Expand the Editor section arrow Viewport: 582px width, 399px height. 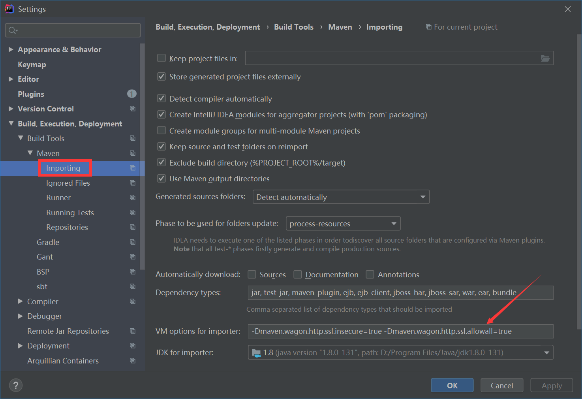coord(11,79)
